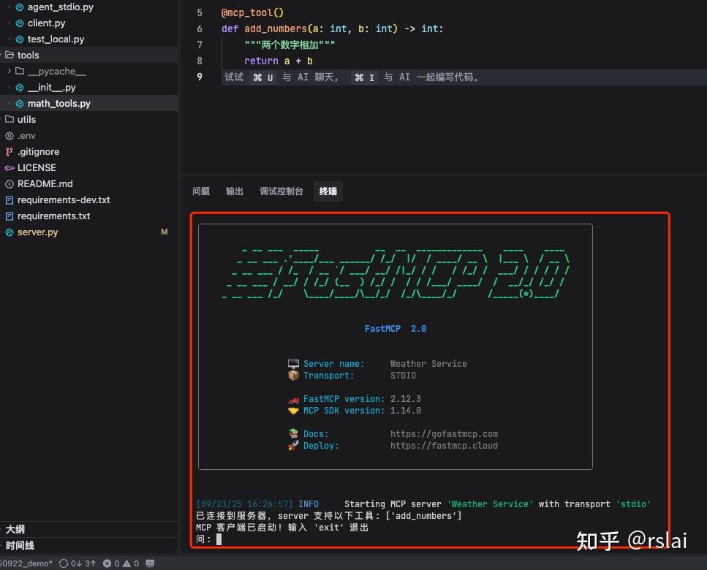Click the FastMCP version 2.12.3 value

(x=406, y=399)
